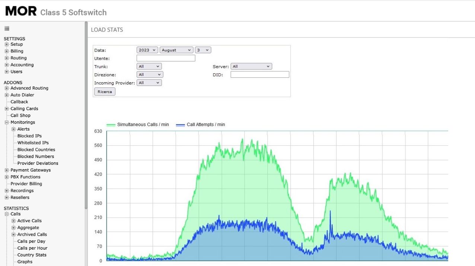Expand Payment Gateways using its plus icon
475x266 pixels.
pyautogui.click(x=6, y=170)
